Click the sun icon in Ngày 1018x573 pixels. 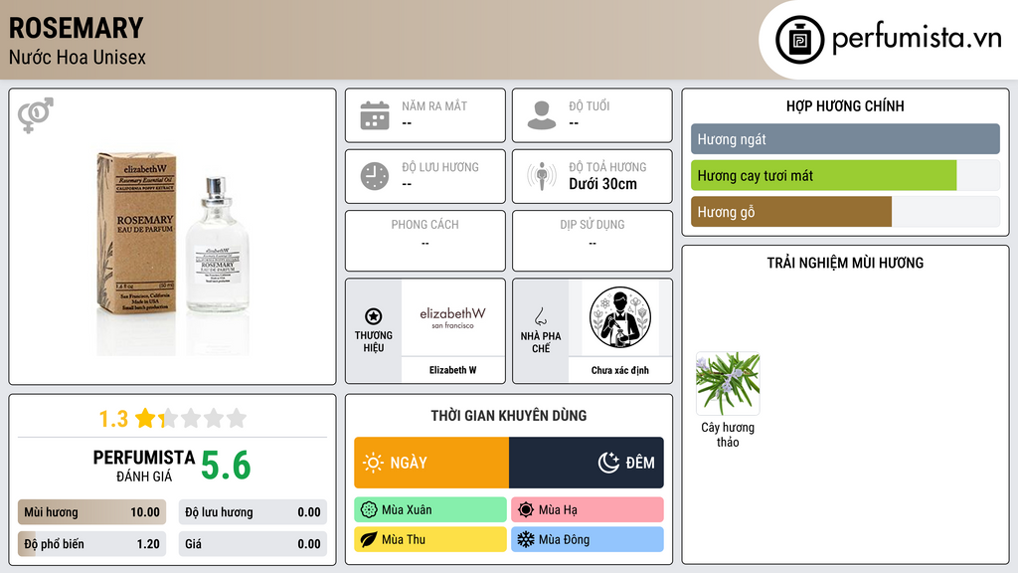(x=374, y=463)
